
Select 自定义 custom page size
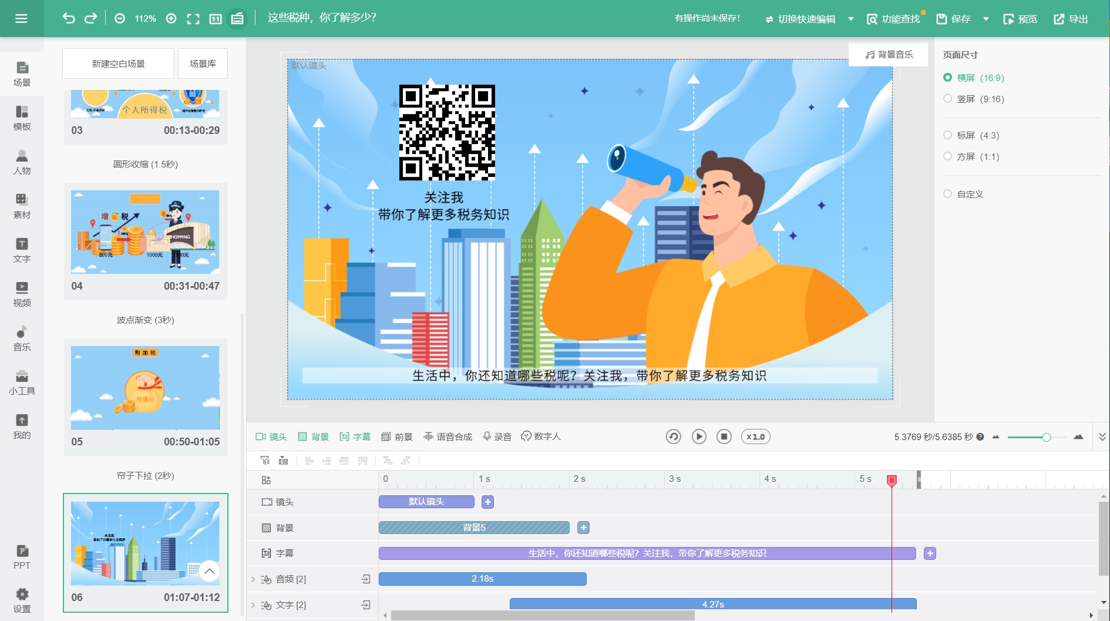click(x=963, y=194)
